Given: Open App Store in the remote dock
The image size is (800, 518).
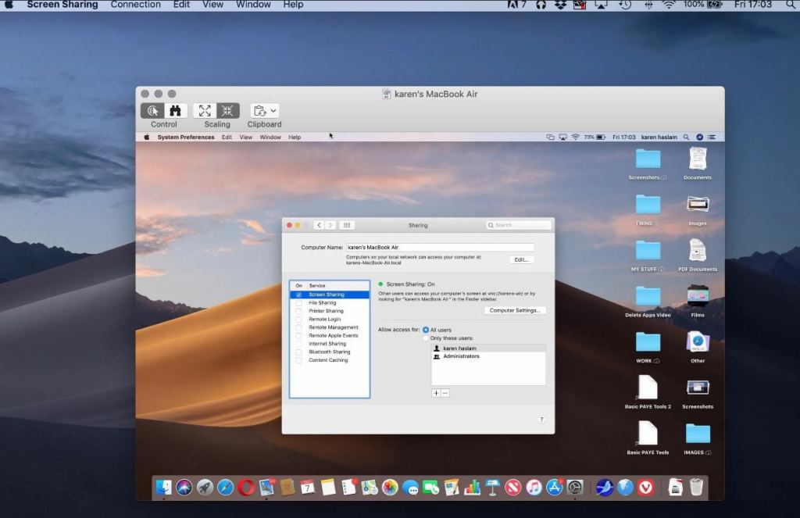Looking at the screenshot, I should coord(554,488).
